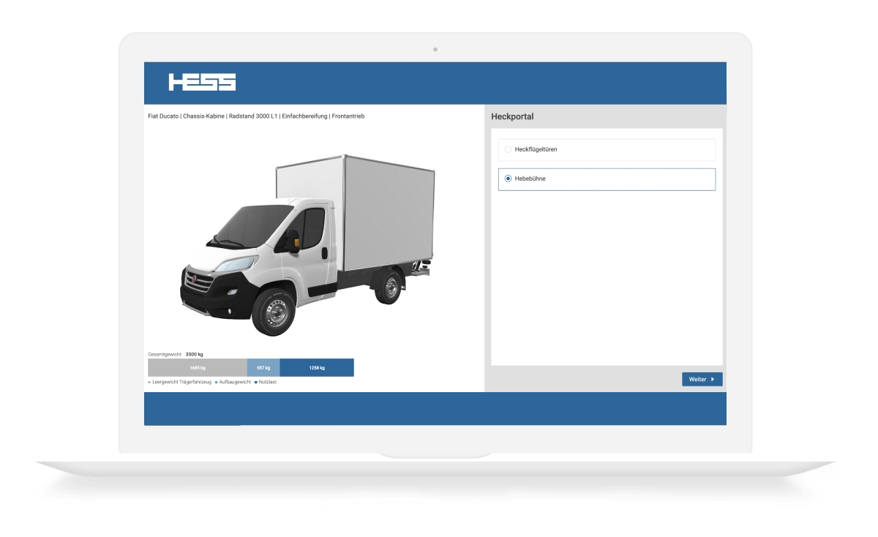
Task: Click the Aufbaugewicht legend entry
Action: (233, 382)
